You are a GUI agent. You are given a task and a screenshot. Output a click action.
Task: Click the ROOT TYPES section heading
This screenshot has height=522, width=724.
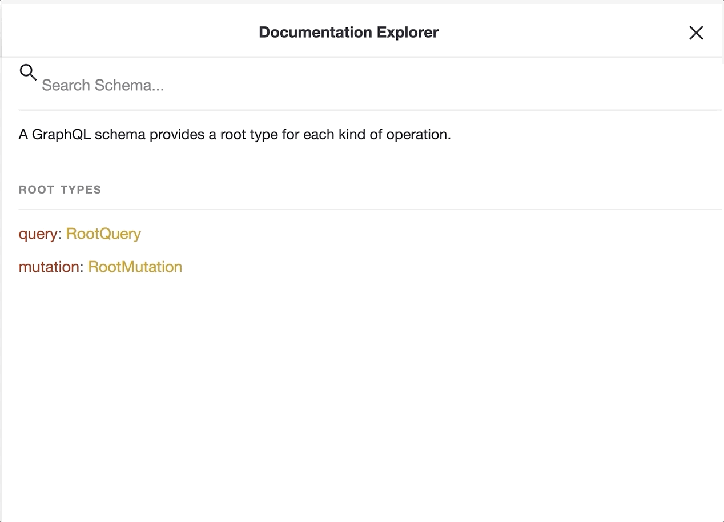pos(60,189)
